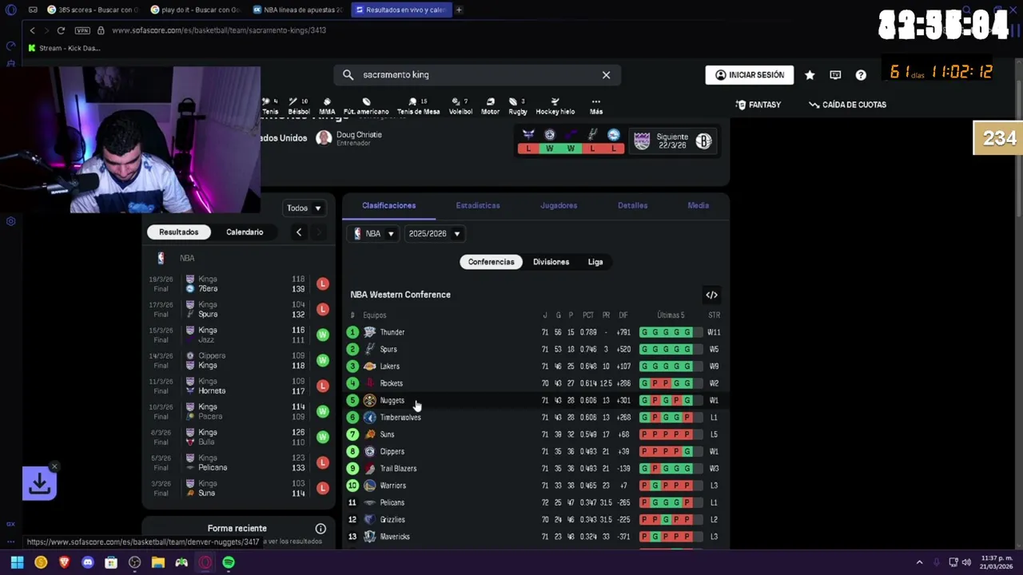Screen dimensions: 1023x575
Task: Select Conferencias standings view
Action: pos(491,262)
